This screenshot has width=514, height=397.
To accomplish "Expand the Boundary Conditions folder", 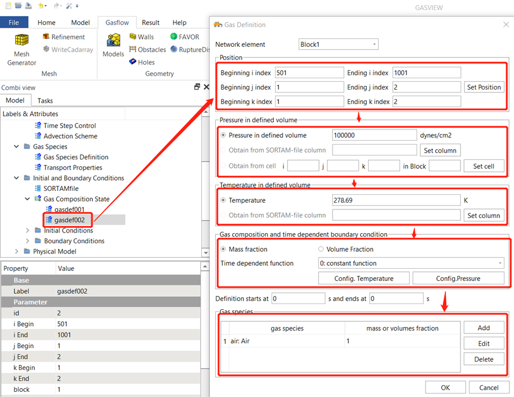I will pos(27,241).
